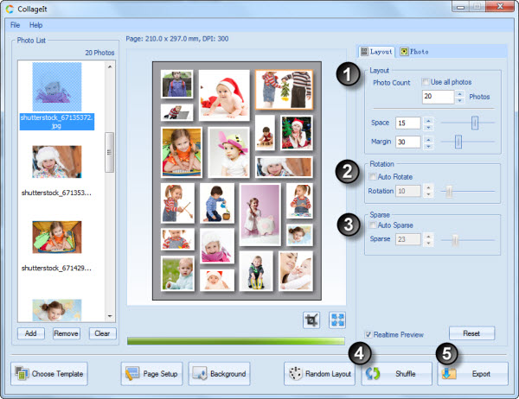Open Choose Template dialog
519x399 pixels.
point(49,374)
